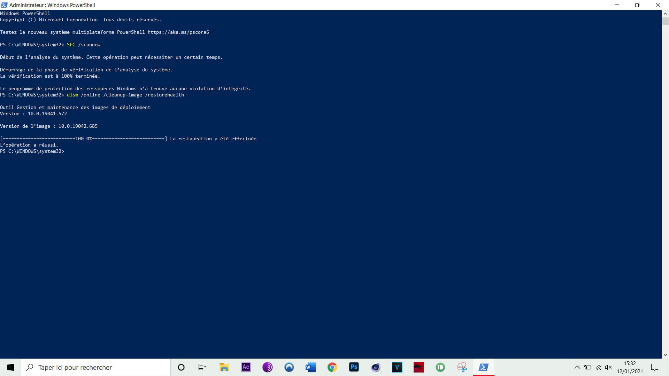Click the taskbar search box
669x376 pixels.
(x=96, y=367)
